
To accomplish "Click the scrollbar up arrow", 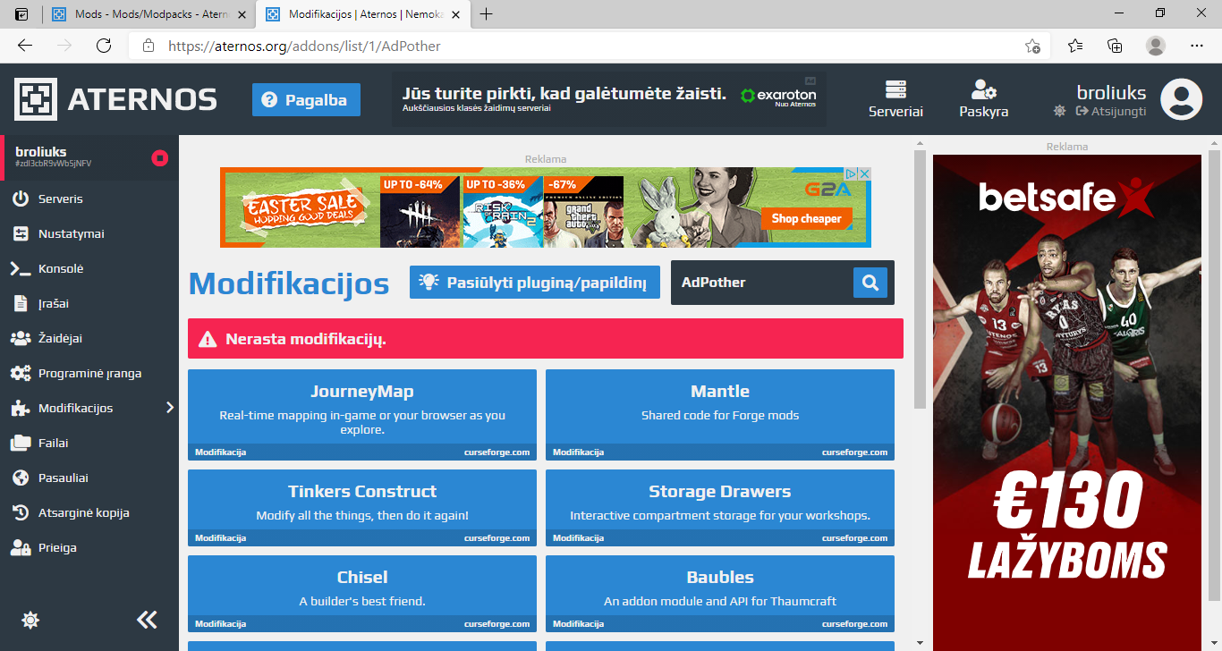I will click(x=920, y=143).
